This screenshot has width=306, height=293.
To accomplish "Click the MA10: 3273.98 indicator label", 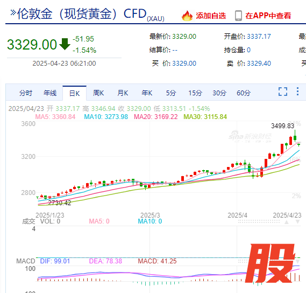I will click(x=106, y=117).
